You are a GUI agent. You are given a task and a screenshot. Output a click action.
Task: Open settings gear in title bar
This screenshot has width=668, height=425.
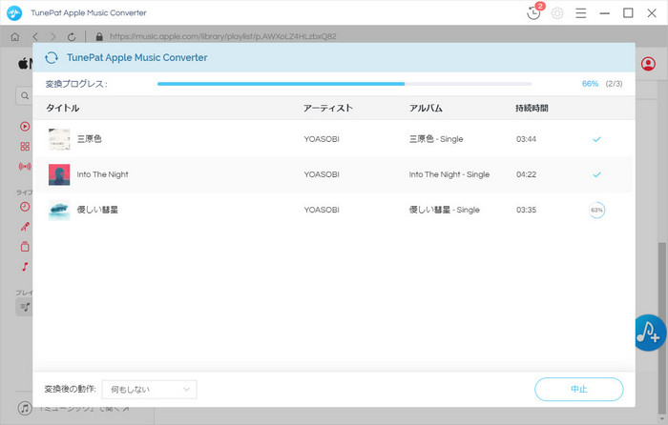(557, 13)
